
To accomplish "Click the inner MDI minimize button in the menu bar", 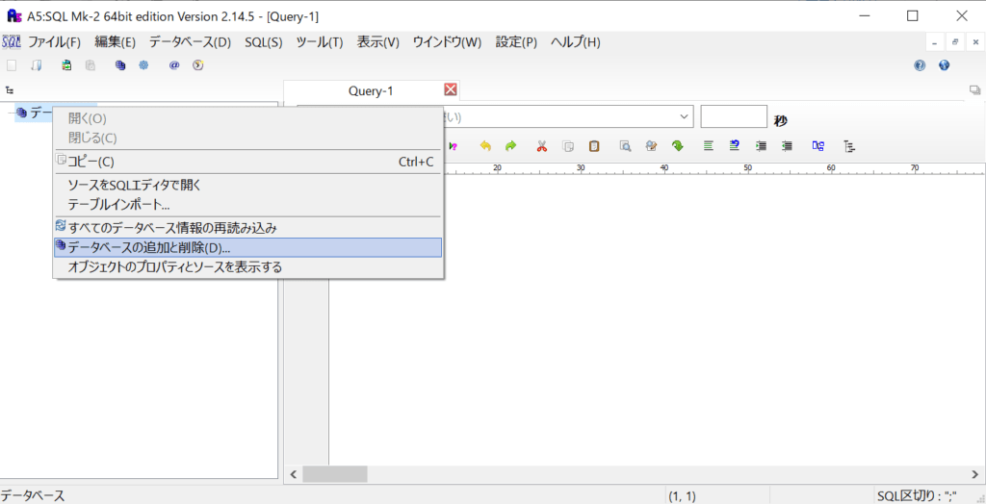I will pyautogui.click(x=934, y=42).
